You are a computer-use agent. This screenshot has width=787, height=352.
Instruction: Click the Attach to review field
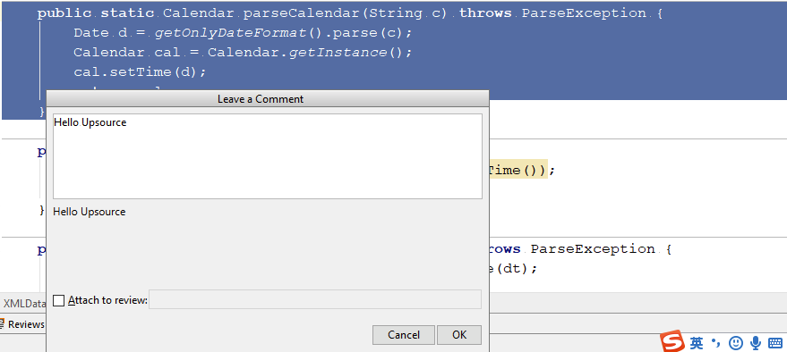click(315, 299)
